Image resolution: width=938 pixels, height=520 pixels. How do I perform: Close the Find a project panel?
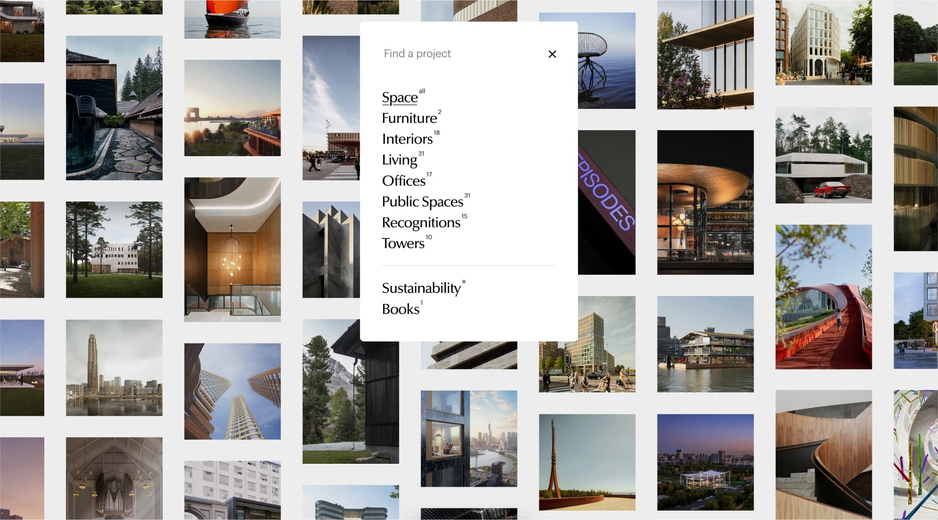pyautogui.click(x=552, y=54)
